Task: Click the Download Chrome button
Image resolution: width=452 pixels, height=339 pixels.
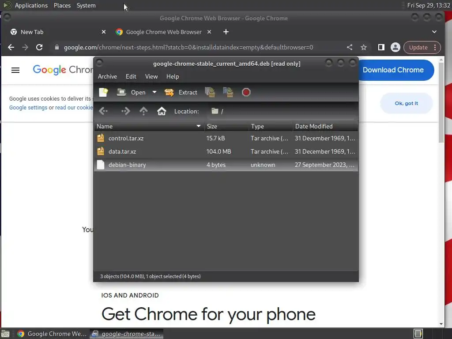Action: (x=396, y=70)
